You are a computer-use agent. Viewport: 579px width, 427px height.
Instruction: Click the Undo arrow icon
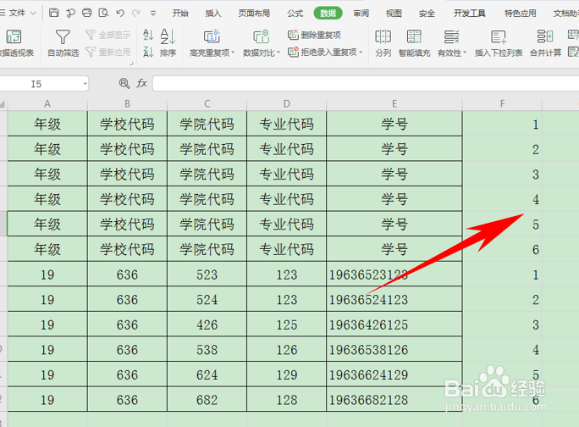click(120, 13)
